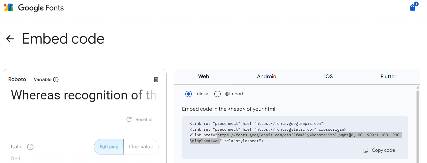Image resolution: width=427 pixels, height=163 pixels.
Task: Click the Italic axis info icon
Action: click(30, 147)
